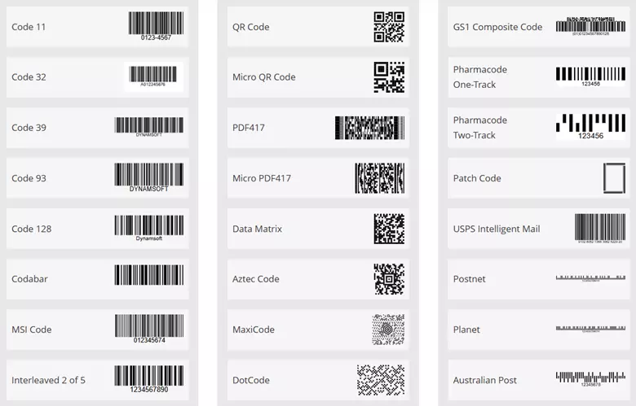Click the Planet barcode image
The image size is (636, 406).
(x=590, y=329)
